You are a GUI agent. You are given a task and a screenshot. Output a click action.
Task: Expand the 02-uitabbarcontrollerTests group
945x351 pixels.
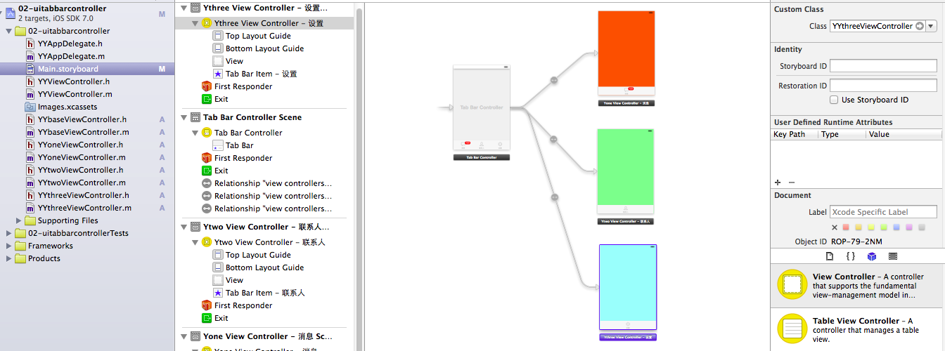[9, 233]
